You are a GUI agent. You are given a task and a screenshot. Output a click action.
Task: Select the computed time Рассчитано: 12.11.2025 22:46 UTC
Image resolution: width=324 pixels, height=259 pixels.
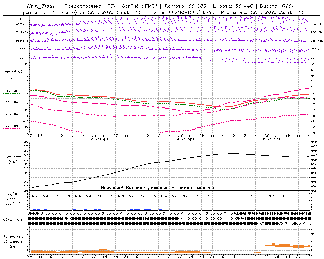coord(263,12)
